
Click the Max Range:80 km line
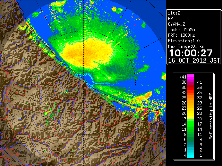pos(186,46)
